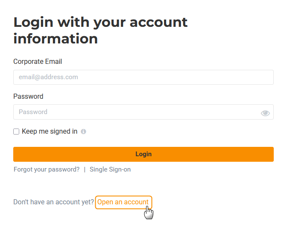Image resolution: width=284 pixels, height=229 pixels.
Task: Click the word information in the heading
Action: [x=56, y=39]
